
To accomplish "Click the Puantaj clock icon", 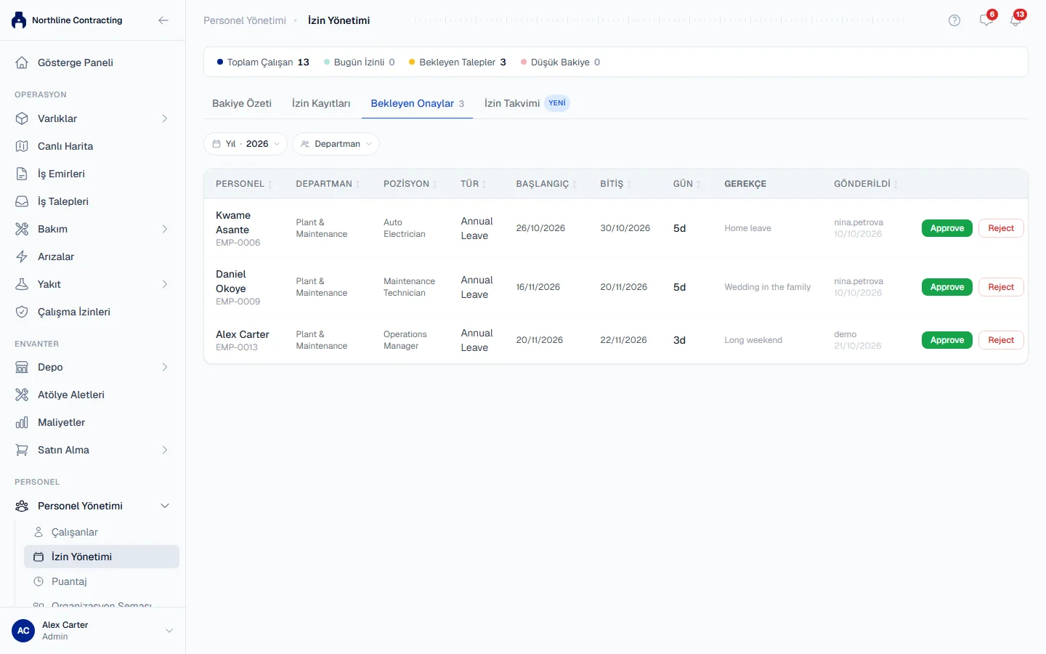I will coord(38,581).
